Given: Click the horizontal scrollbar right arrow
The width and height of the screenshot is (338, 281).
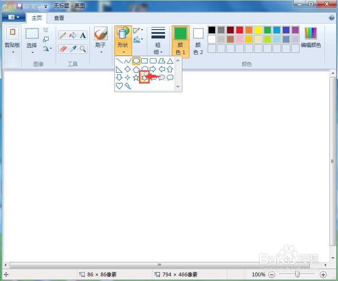Looking at the screenshot, I should [325, 265].
